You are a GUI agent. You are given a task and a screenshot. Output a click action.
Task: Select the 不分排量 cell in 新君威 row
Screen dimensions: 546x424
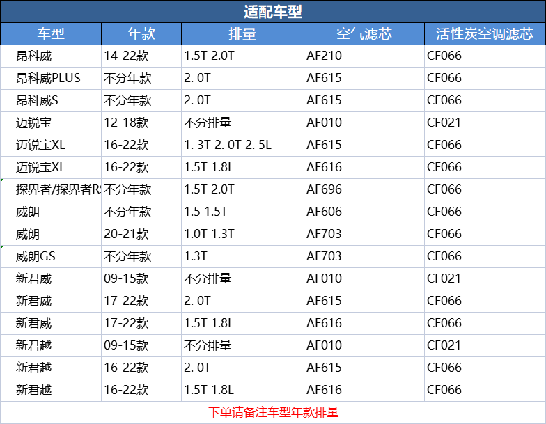tap(242, 278)
